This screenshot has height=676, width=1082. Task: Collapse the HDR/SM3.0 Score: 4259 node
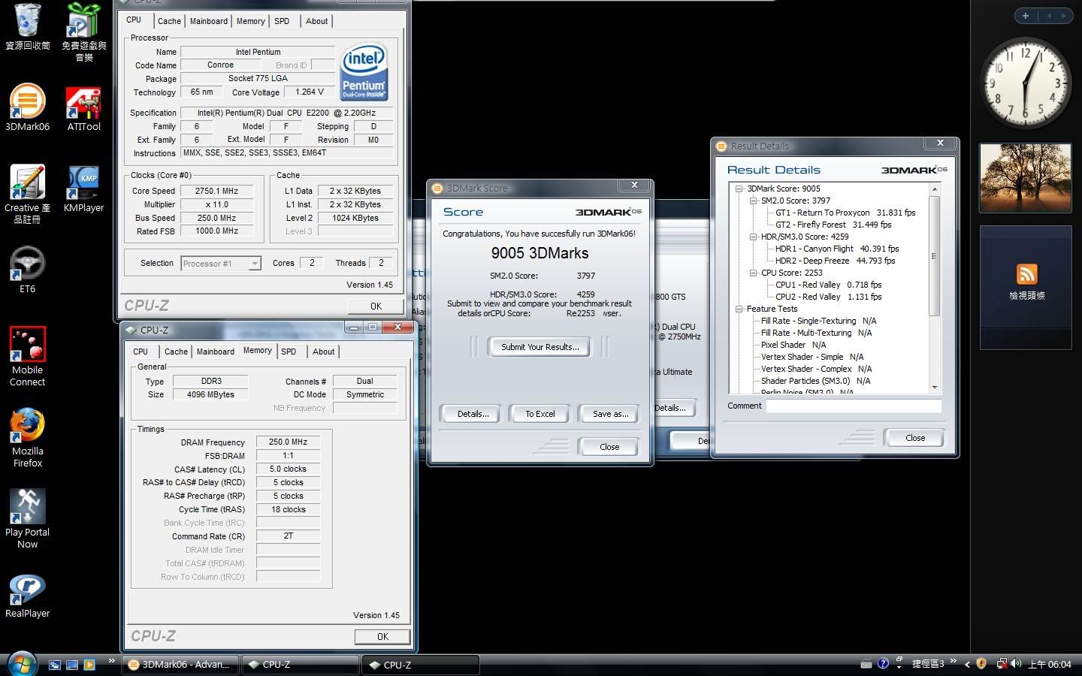pos(753,237)
